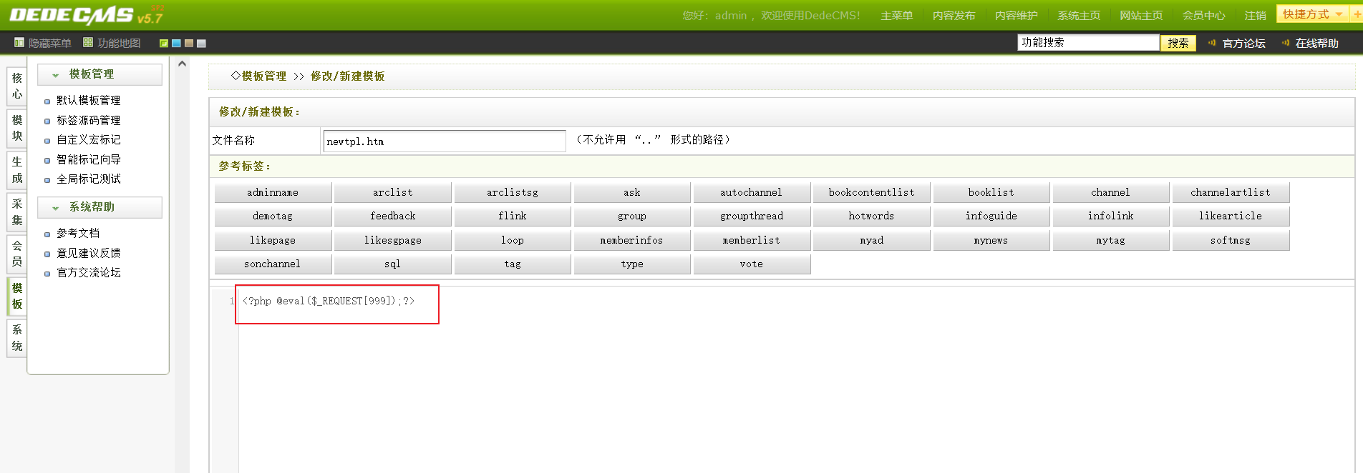
Task: Click the 搜索 search button
Action: [1178, 44]
